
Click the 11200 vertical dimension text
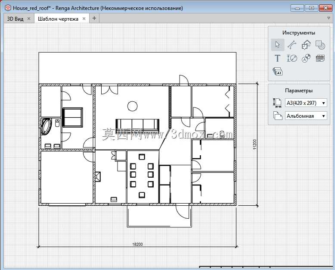coord(254,144)
